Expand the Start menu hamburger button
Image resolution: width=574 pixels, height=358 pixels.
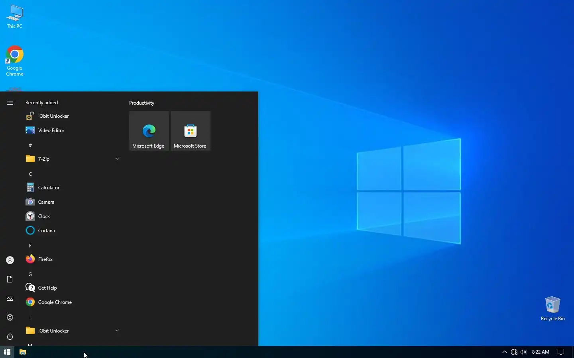coord(10,103)
